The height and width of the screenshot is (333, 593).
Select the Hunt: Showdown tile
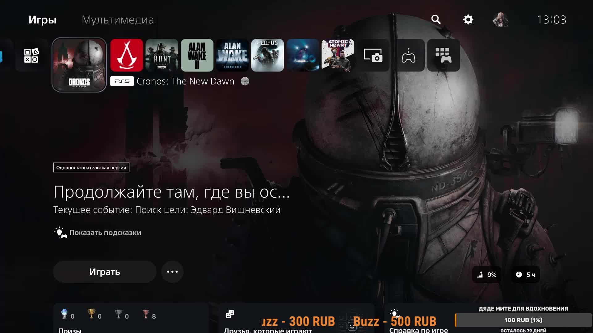pos(162,55)
